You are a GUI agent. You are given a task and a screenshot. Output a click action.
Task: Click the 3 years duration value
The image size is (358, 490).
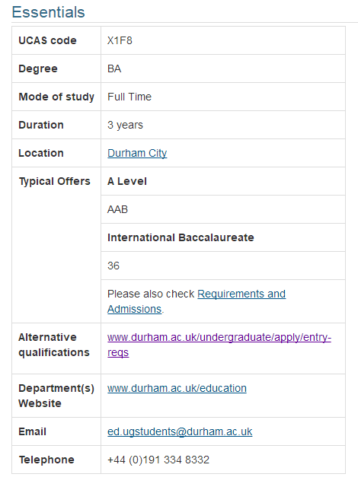(125, 125)
